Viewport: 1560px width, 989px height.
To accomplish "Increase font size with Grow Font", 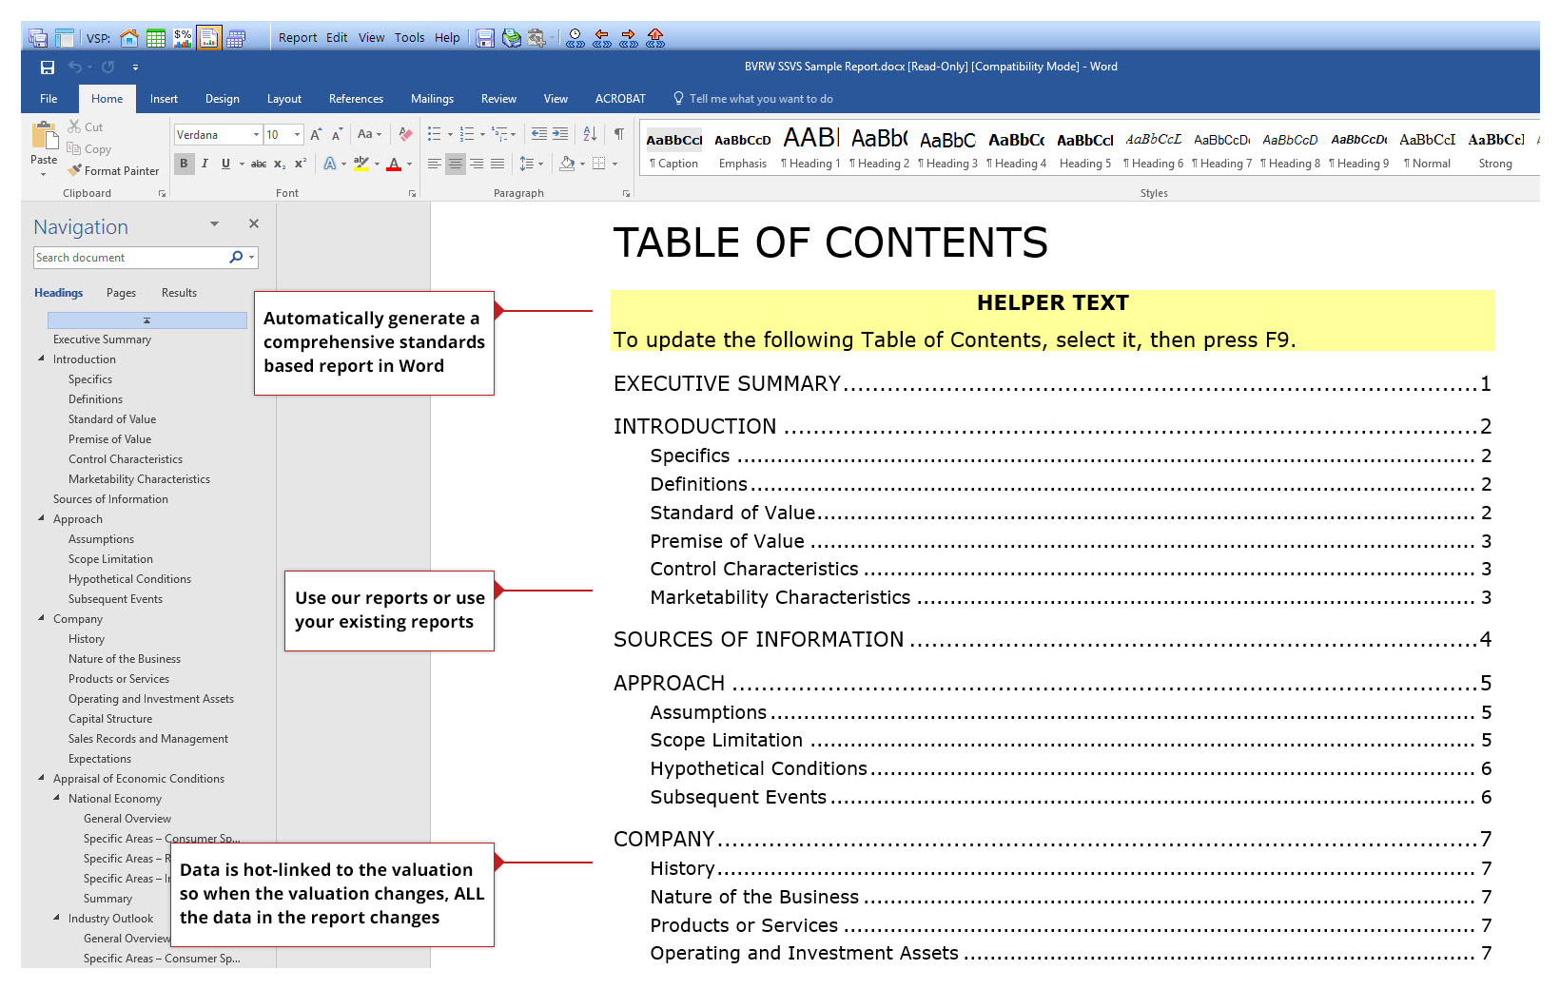I will coord(316,134).
